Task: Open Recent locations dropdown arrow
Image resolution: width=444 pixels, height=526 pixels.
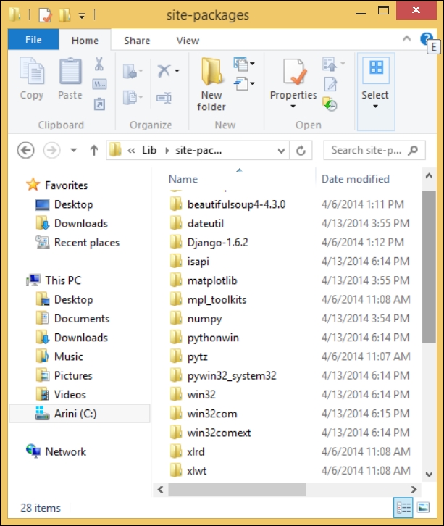Action: point(73,150)
